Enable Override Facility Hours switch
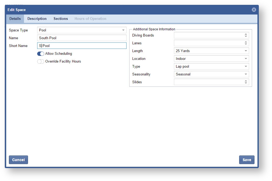This screenshot has width=272, height=181. point(41,61)
